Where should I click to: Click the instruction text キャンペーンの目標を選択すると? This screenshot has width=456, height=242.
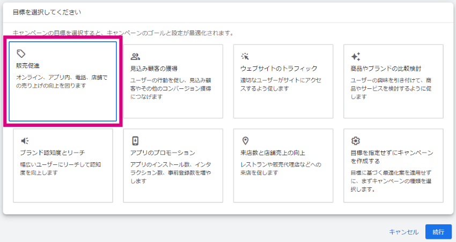(123, 33)
